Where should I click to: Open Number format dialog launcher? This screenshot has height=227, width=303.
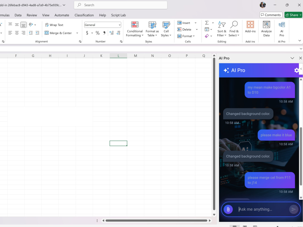click(x=121, y=41)
